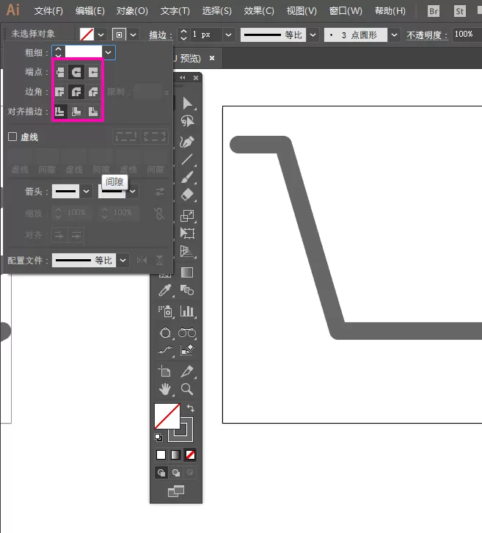Image resolution: width=482 pixels, height=533 pixels.
Task: Select the Selection arrow tool
Action: [x=187, y=104]
